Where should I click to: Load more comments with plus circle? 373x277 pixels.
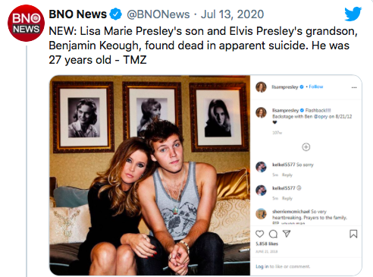point(306,147)
